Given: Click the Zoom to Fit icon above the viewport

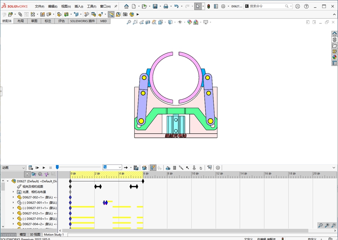Looking at the screenshot, I should (x=129, y=22).
